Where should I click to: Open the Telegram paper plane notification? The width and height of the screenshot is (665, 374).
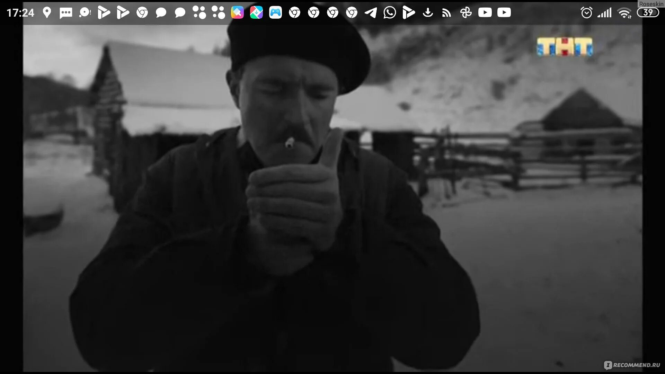tap(371, 13)
